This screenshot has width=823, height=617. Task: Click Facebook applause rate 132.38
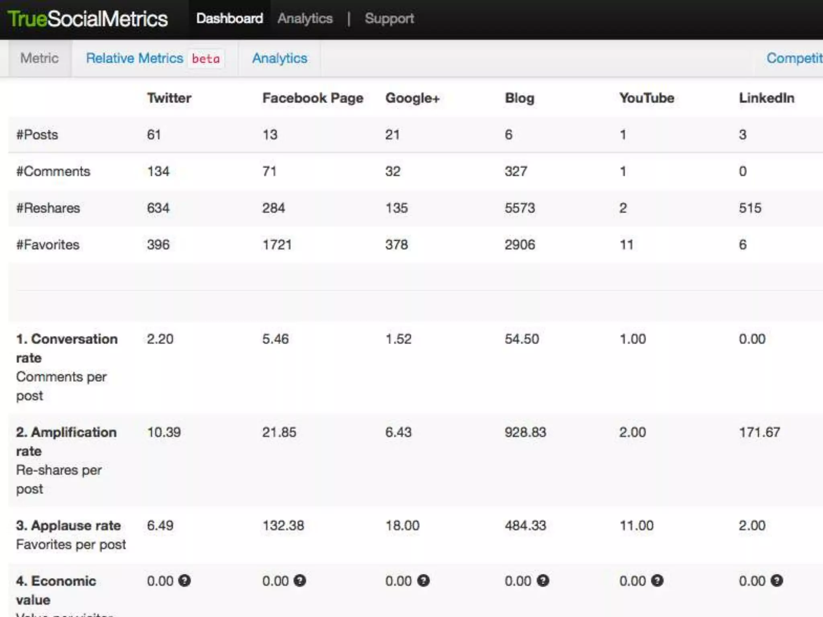(x=283, y=525)
